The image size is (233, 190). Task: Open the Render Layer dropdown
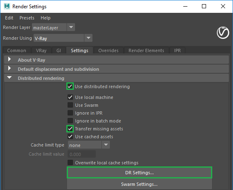coord(53,27)
